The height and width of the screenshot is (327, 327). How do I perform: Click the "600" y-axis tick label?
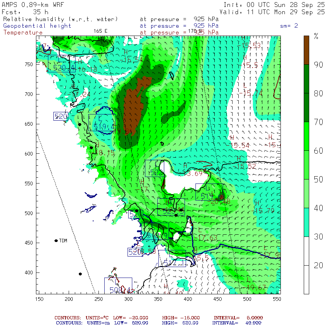29,154
